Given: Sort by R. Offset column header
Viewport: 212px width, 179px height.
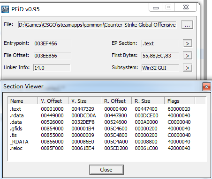Looking at the screenshot, I should click(116, 101).
